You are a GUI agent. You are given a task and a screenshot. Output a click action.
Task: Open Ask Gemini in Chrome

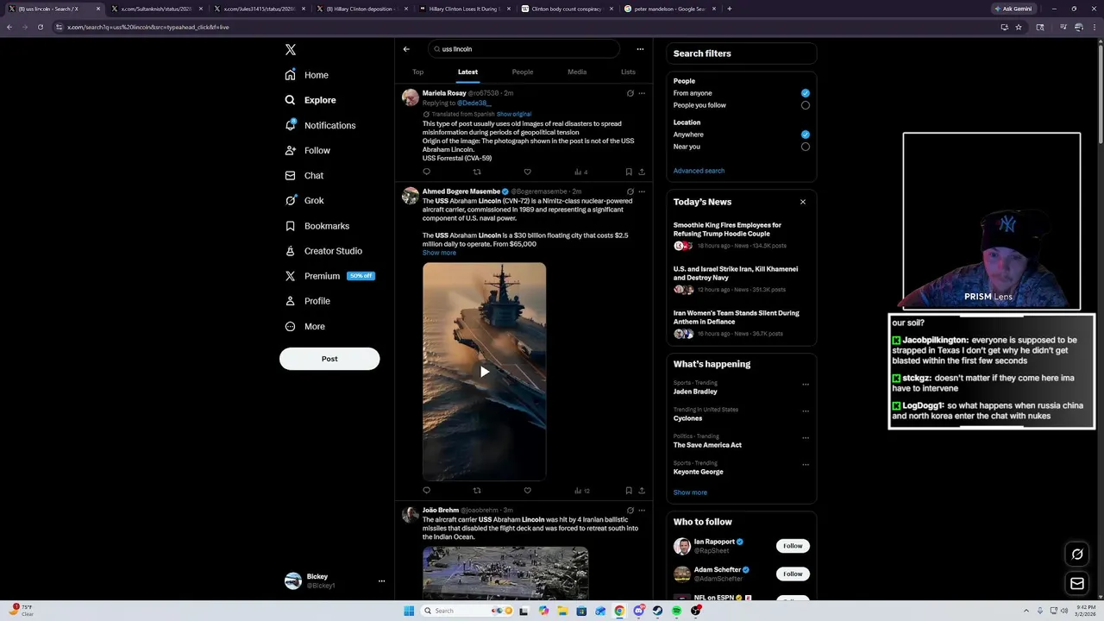(1013, 9)
